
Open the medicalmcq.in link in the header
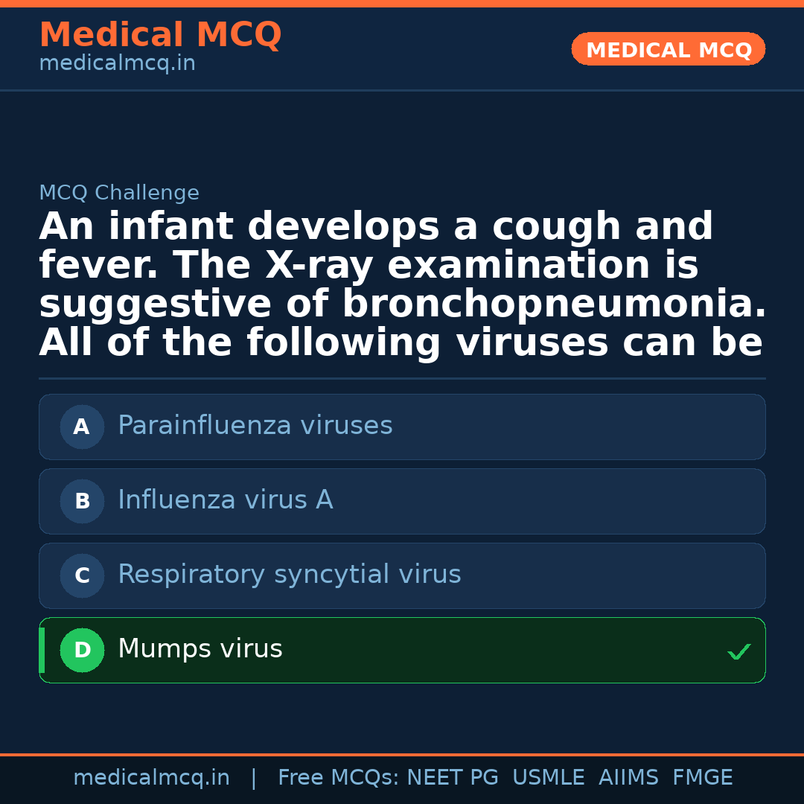pos(117,64)
